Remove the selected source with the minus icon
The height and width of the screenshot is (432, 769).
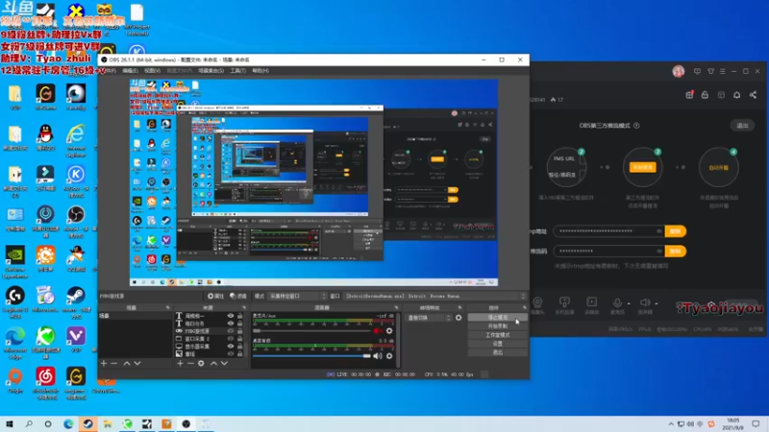click(x=190, y=364)
